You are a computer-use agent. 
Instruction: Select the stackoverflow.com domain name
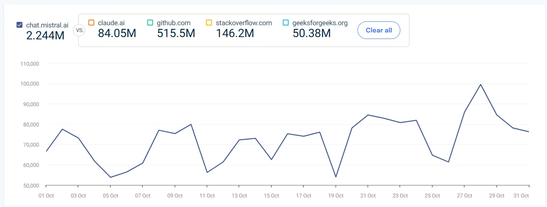point(244,23)
